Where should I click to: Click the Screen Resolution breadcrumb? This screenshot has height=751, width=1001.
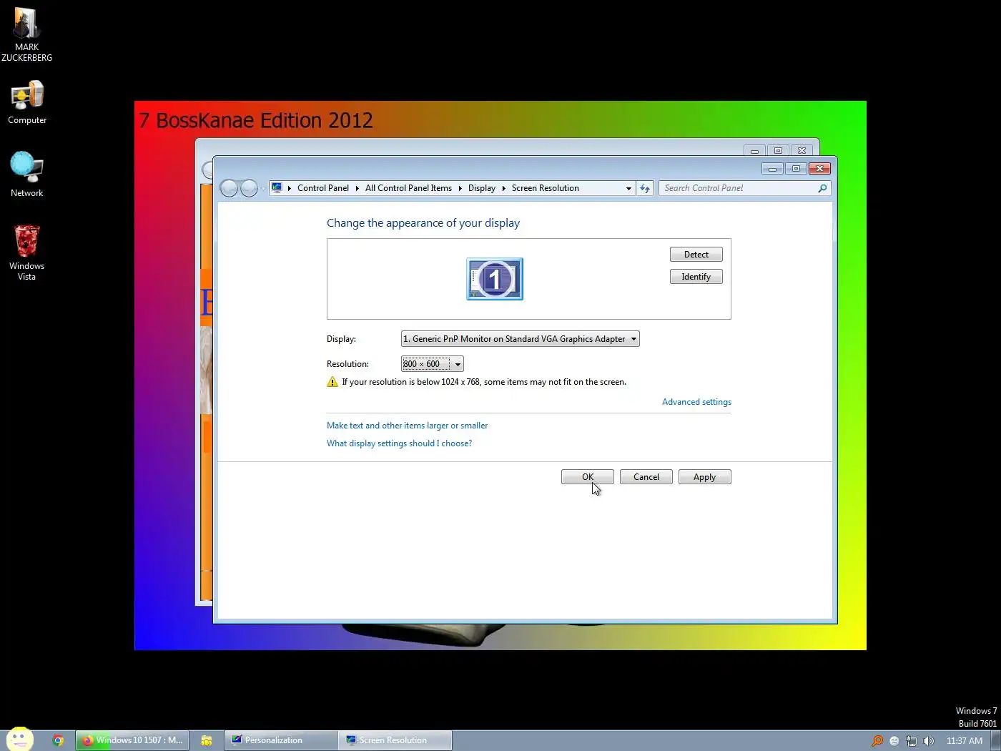545,188
